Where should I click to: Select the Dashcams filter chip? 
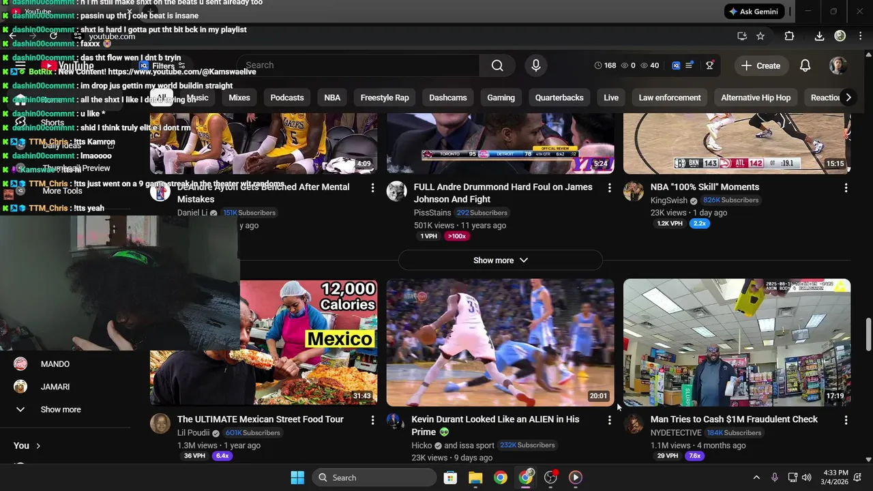[x=448, y=98]
